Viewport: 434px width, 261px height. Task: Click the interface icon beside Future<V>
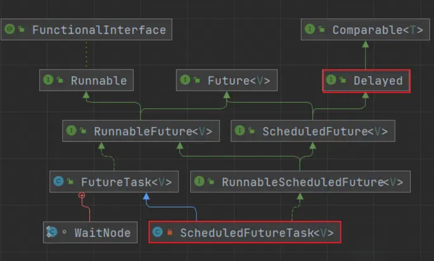pos(185,80)
